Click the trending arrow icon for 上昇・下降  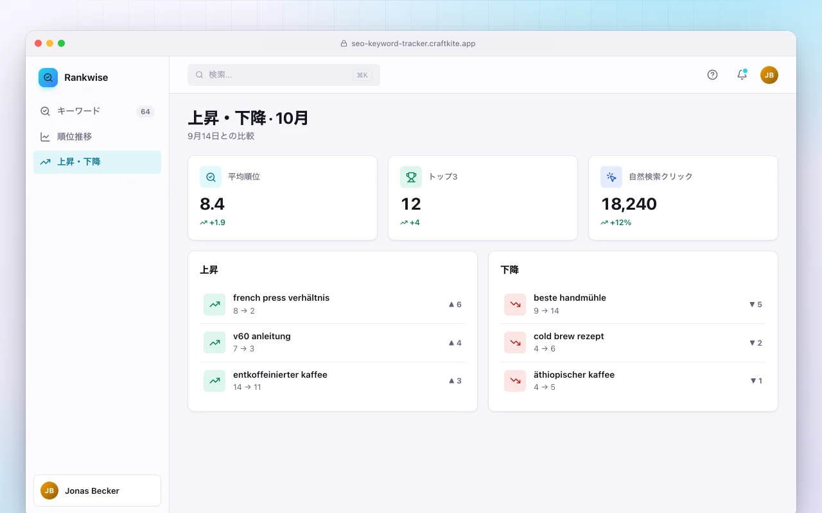pos(45,162)
